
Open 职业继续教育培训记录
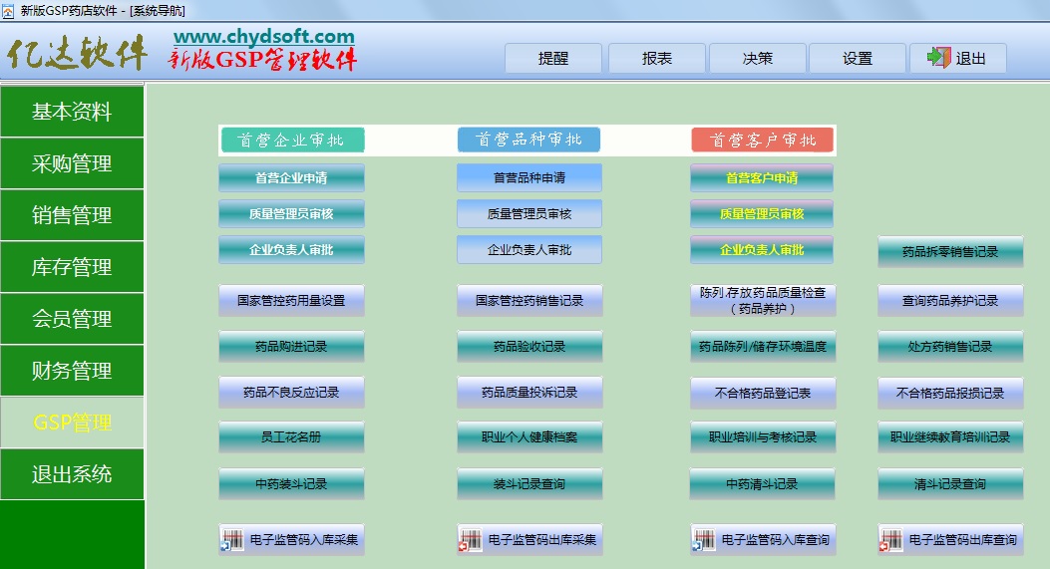950,437
